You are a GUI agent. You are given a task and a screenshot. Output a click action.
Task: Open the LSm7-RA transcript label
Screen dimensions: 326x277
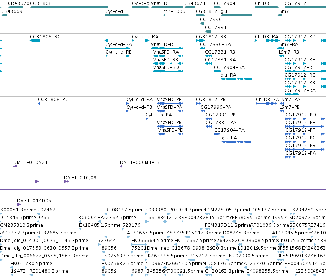(288, 44)
